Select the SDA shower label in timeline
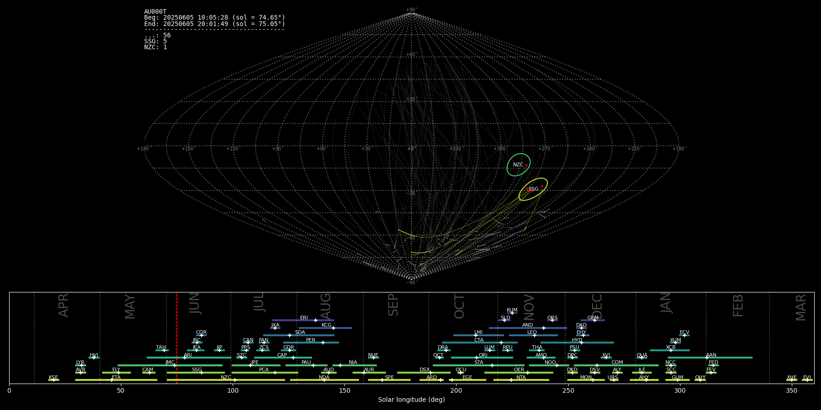 tap(300, 333)
